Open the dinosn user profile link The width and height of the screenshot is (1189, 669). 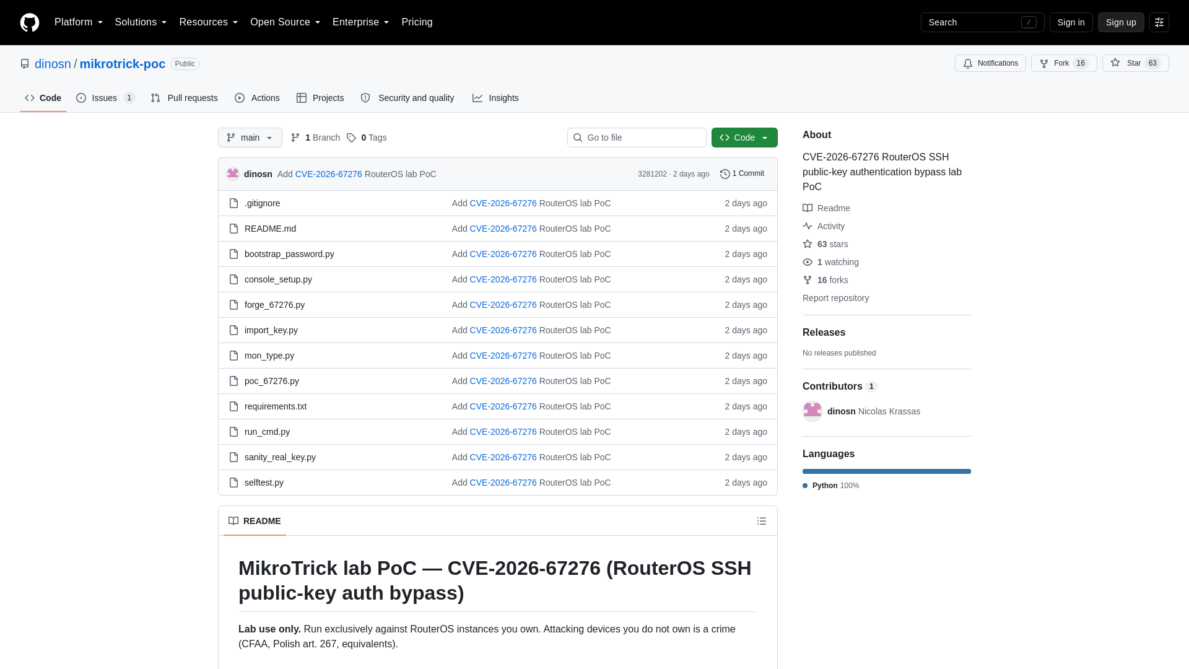coord(53,64)
